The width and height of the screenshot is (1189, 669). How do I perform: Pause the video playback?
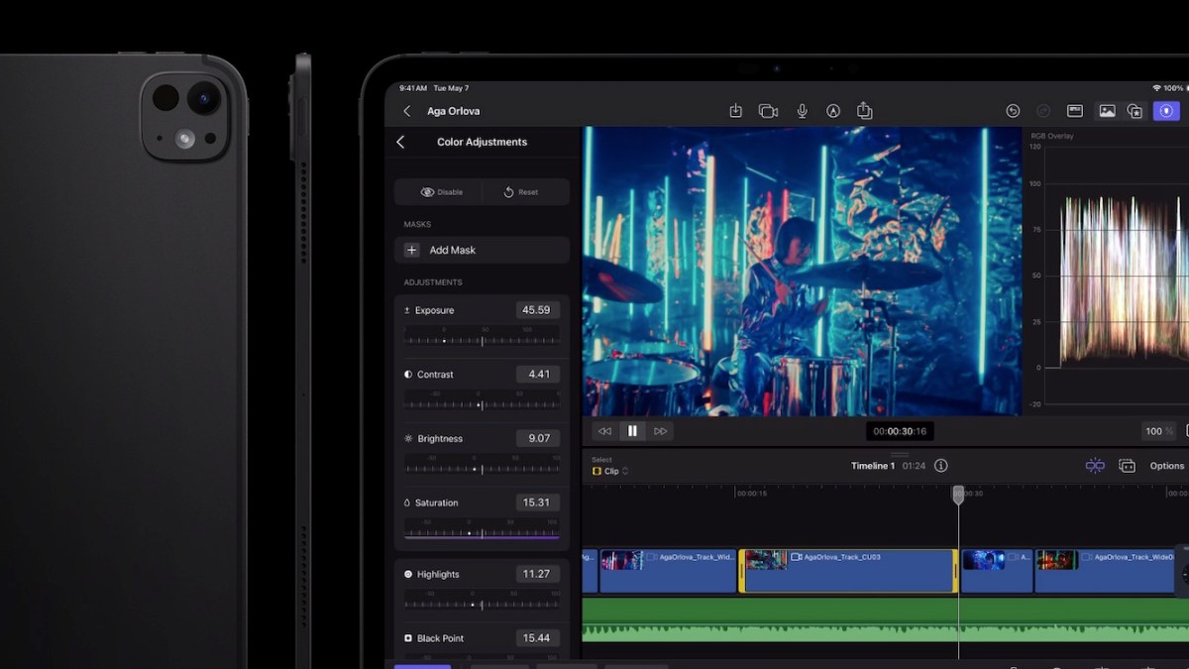pos(631,431)
